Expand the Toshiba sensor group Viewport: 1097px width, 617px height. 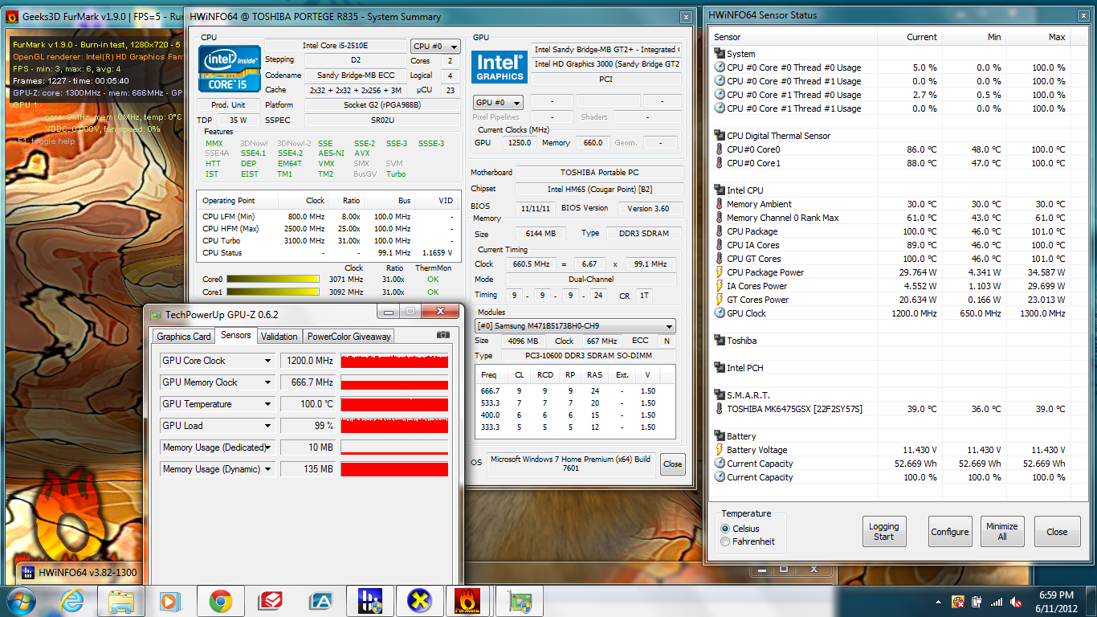(720, 341)
